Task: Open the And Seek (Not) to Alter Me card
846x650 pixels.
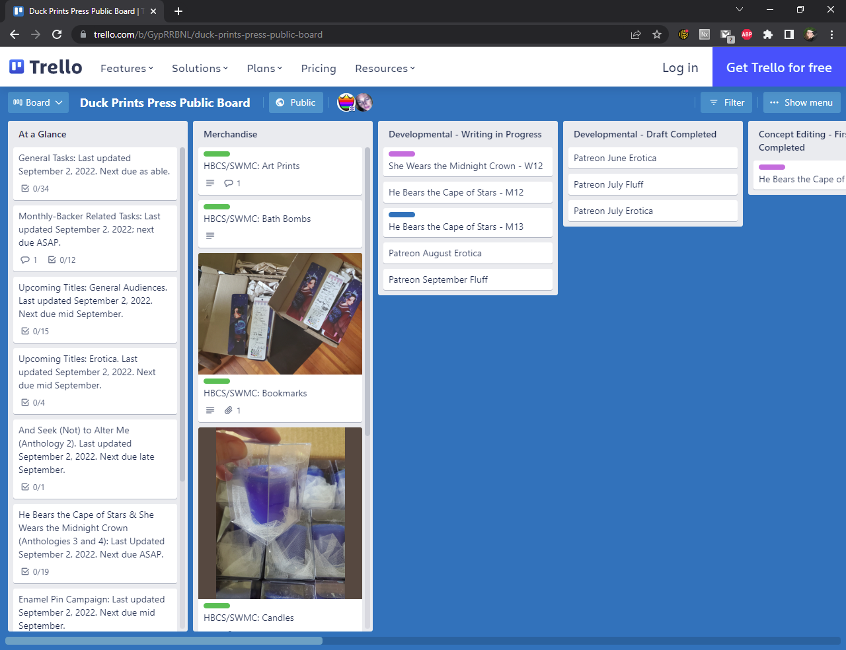Action: [x=95, y=458]
